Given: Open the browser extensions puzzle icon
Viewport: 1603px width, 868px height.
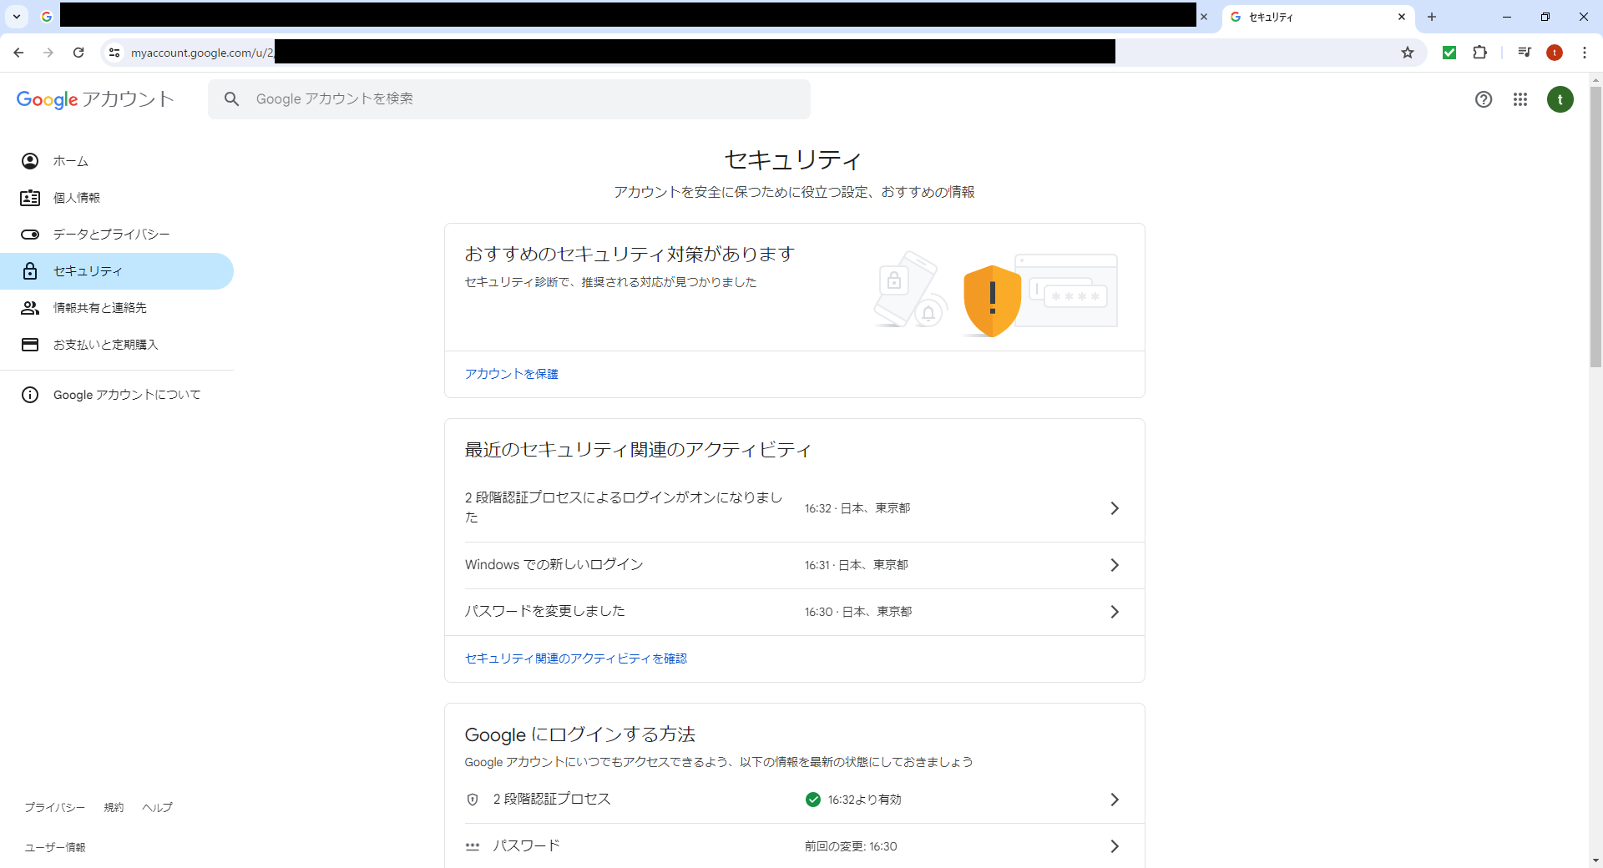Looking at the screenshot, I should [1480, 52].
